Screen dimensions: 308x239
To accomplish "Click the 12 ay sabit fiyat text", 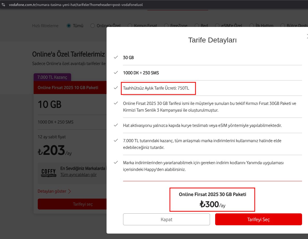I will point(52,137).
